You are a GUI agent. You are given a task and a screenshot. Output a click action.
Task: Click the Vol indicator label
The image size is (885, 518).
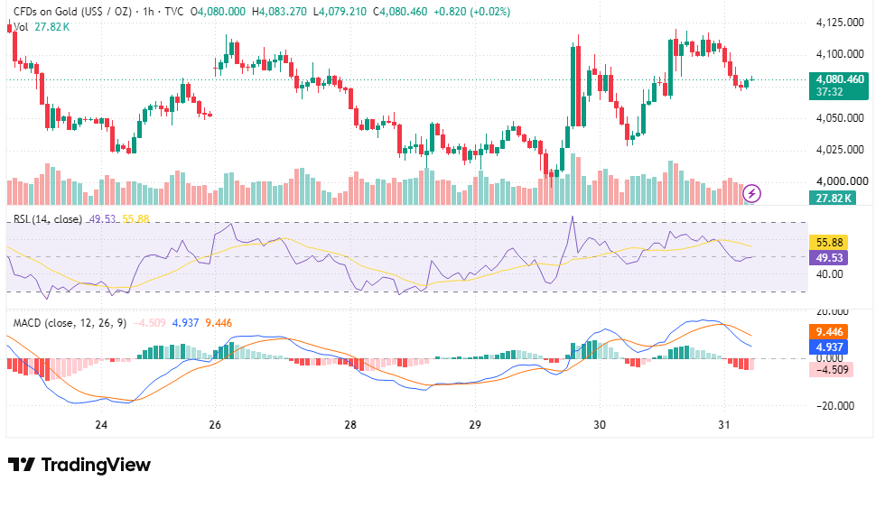pos(21,26)
